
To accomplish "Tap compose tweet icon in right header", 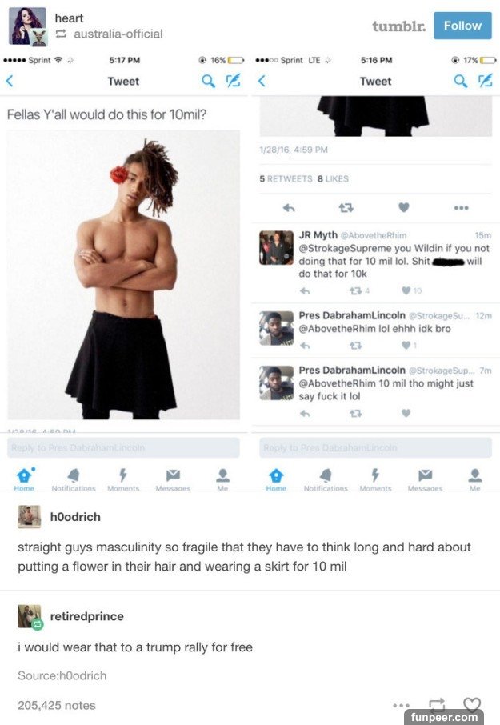I will [486, 81].
